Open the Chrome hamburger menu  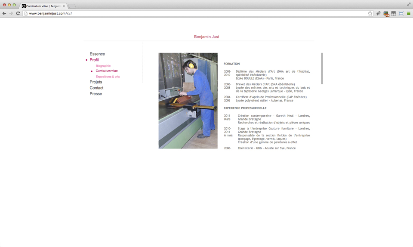point(409,13)
